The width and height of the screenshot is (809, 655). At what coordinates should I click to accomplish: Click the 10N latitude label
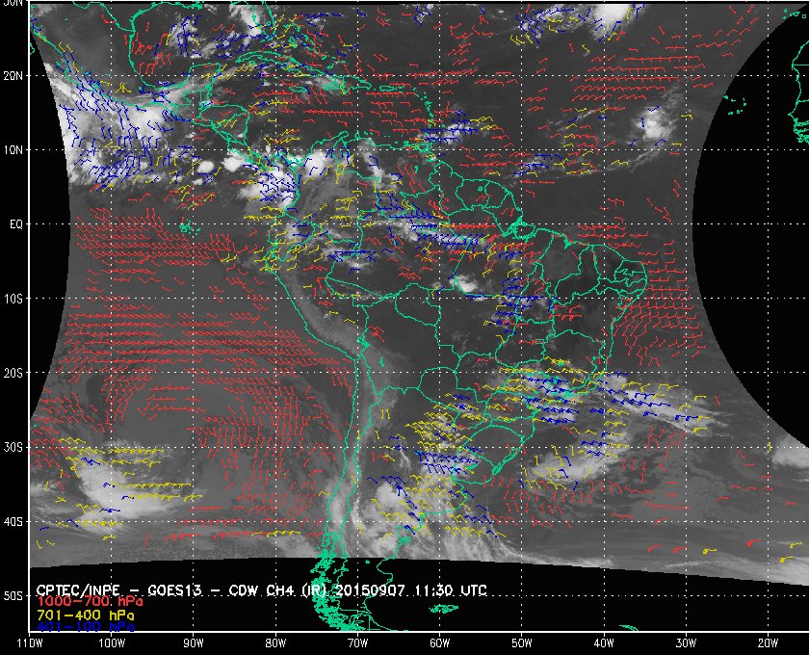(x=13, y=150)
